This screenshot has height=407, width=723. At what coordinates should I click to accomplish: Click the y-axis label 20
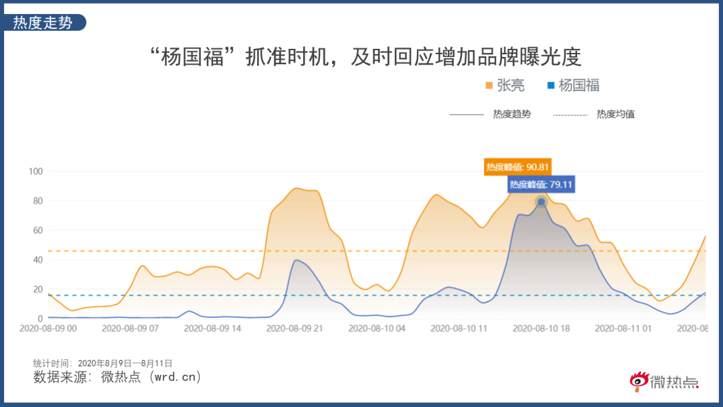point(37,289)
